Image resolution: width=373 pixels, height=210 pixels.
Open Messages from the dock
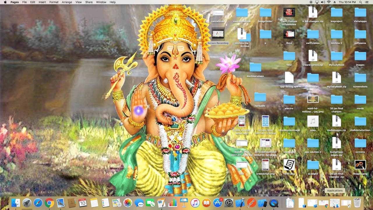tap(139, 203)
